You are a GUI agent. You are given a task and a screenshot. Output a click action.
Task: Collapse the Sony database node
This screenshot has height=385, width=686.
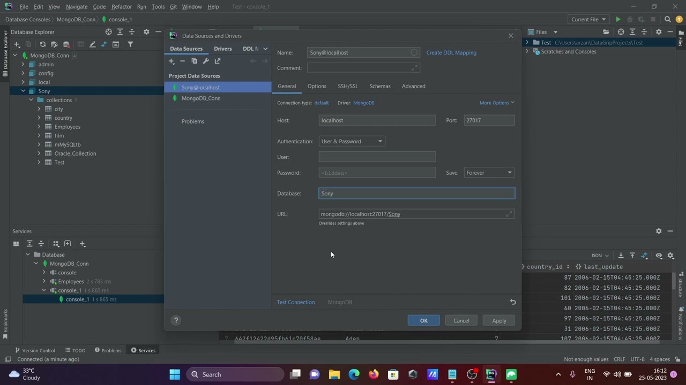23,91
